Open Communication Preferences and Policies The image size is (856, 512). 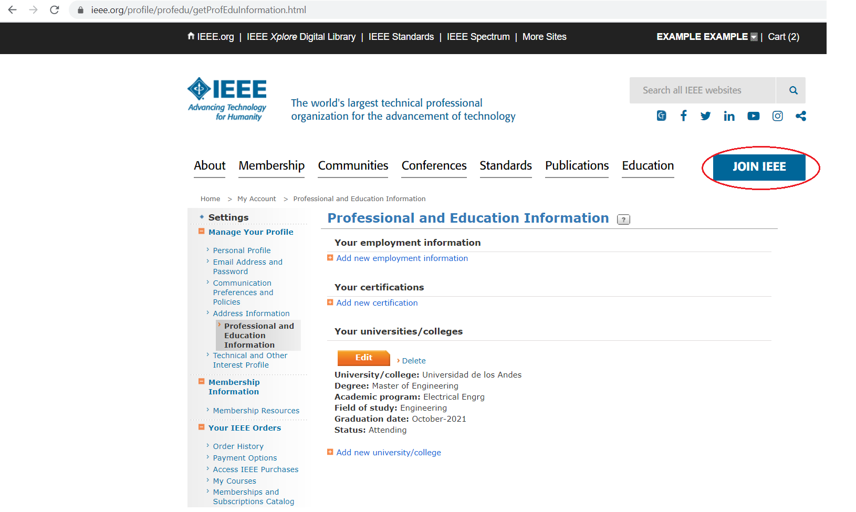(x=243, y=292)
